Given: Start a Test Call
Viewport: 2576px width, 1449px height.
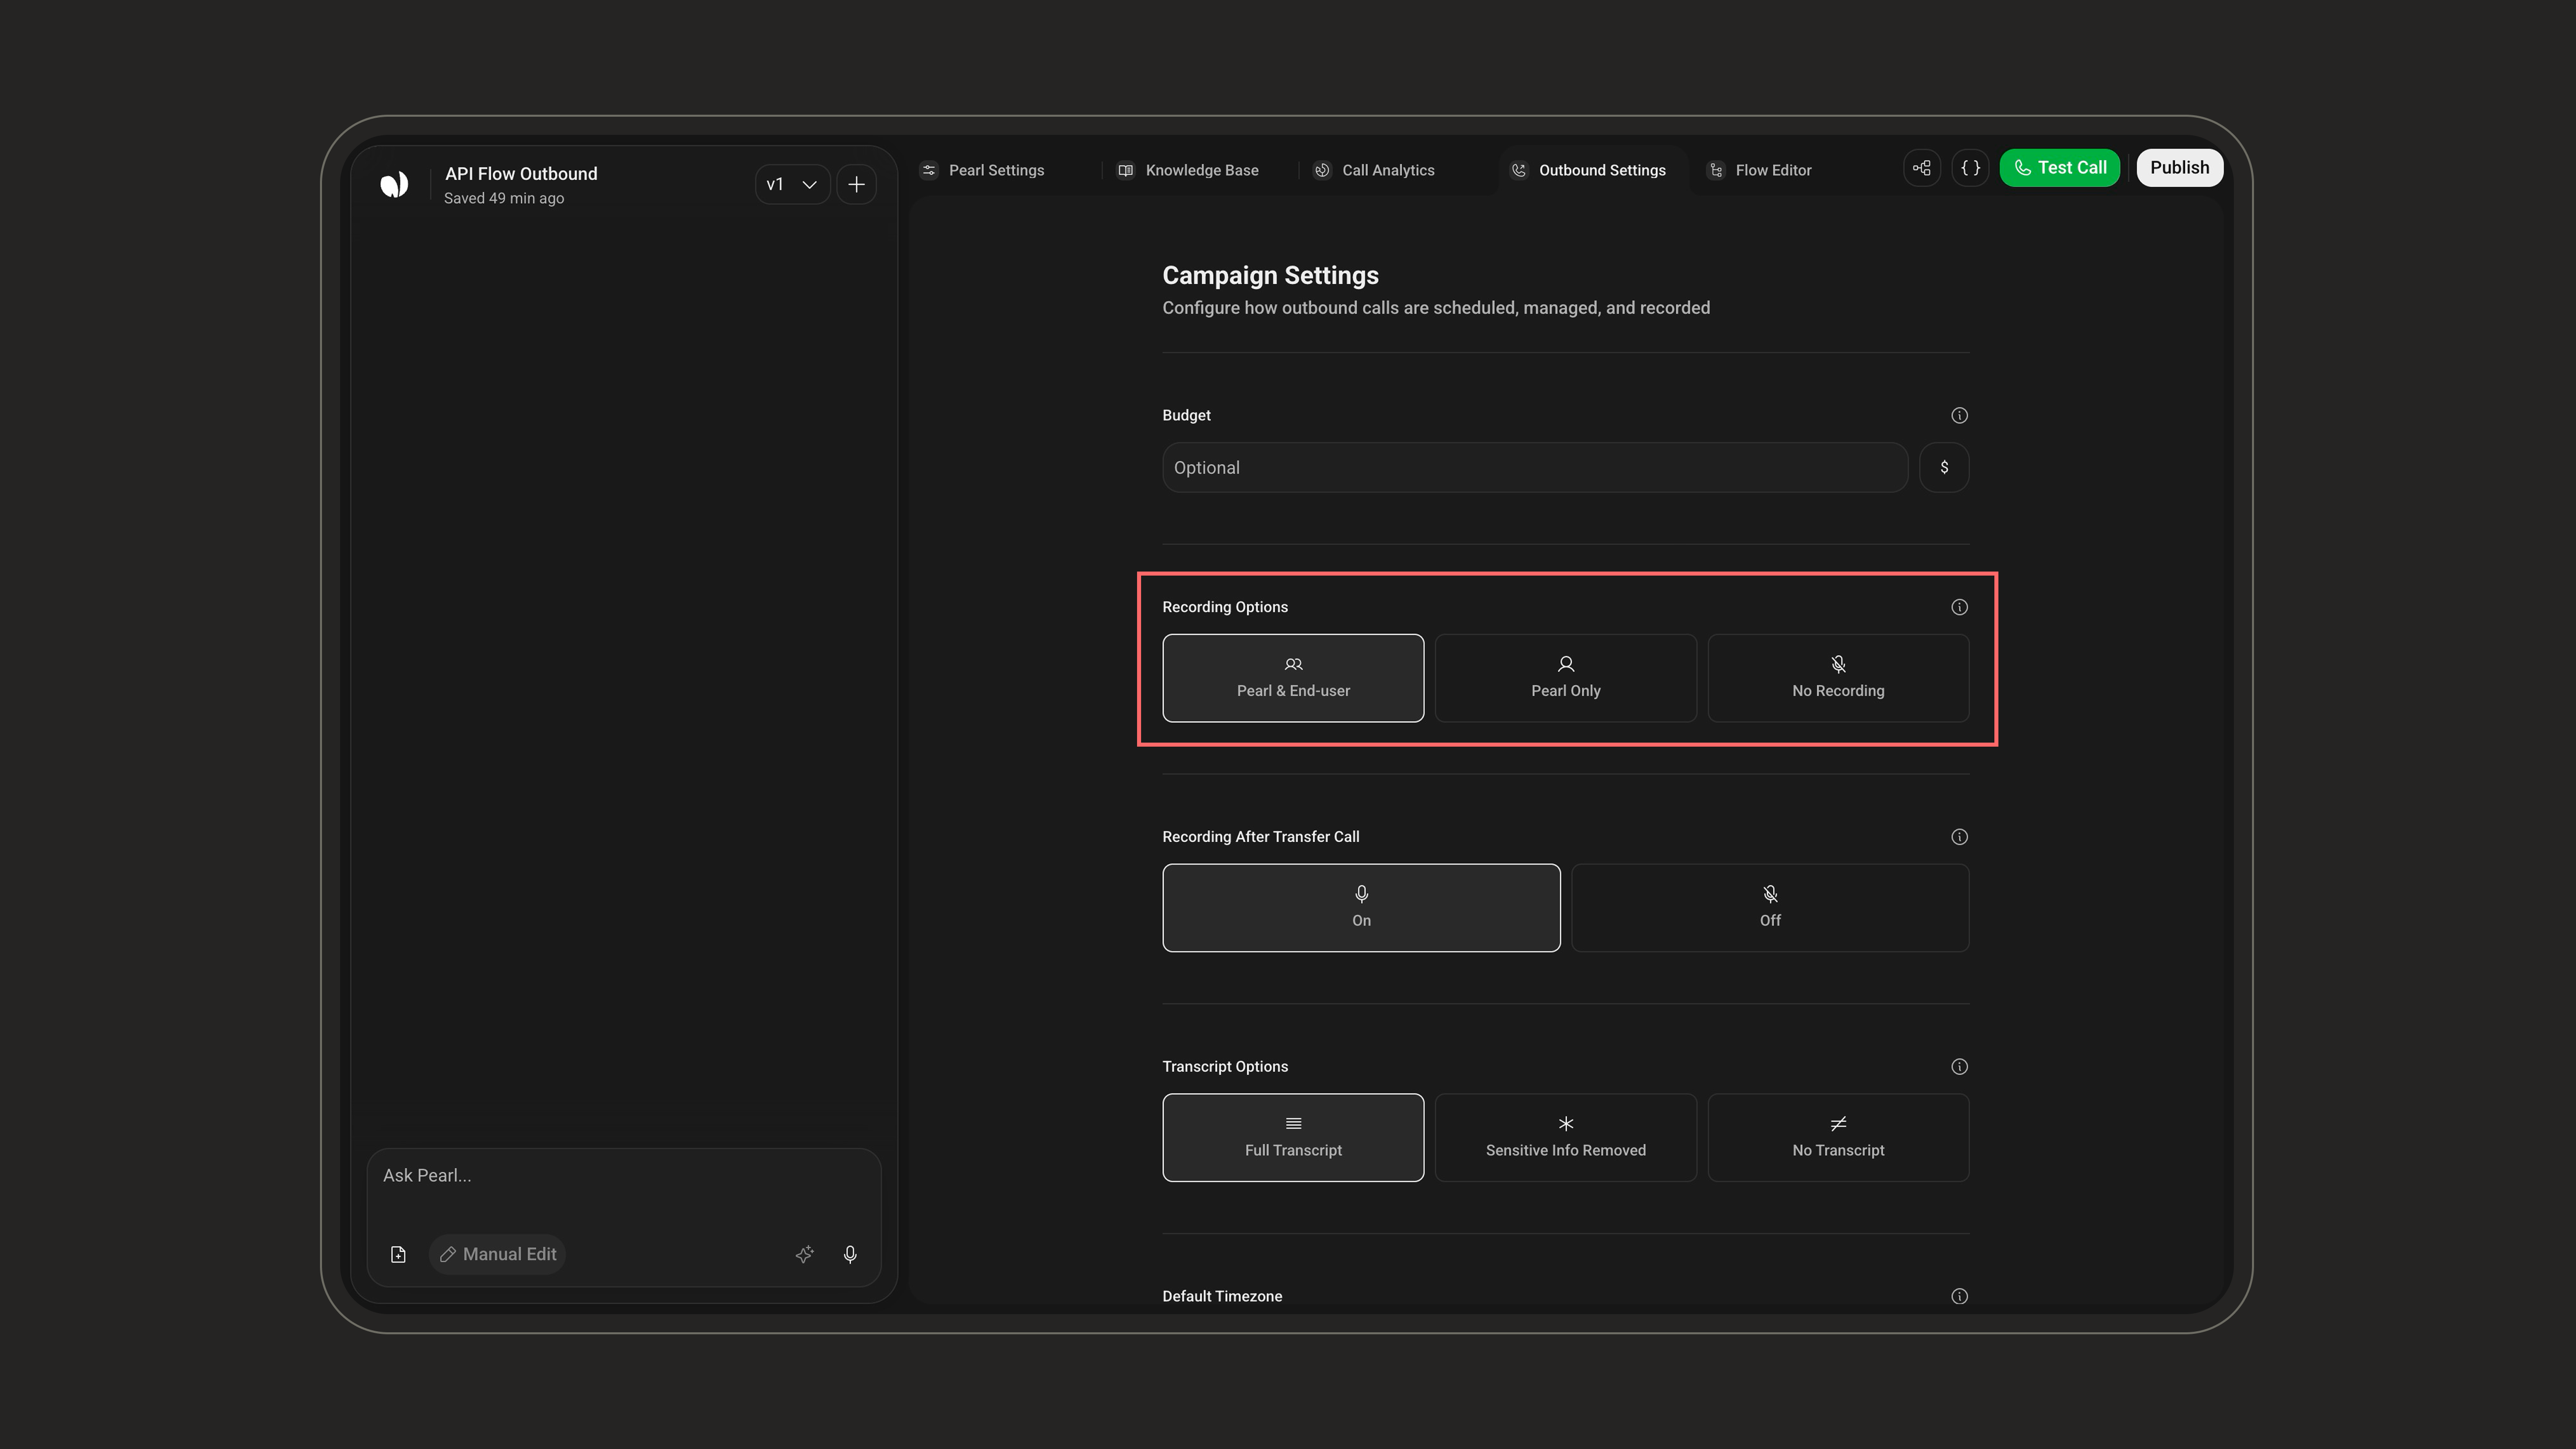Looking at the screenshot, I should pos(2060,168).
